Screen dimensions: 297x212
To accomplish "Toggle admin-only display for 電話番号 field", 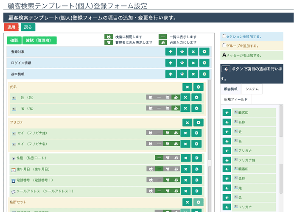I will 167,180.
